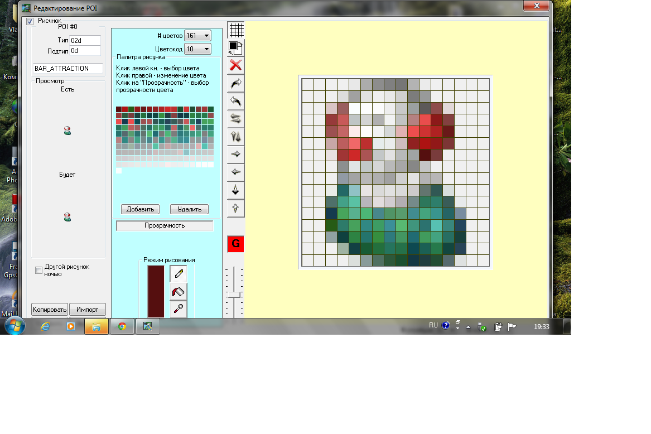This screenshot has width=651, height=434.
Task: Open Chrome from the taskbar
Action: [x=122, y=326]
